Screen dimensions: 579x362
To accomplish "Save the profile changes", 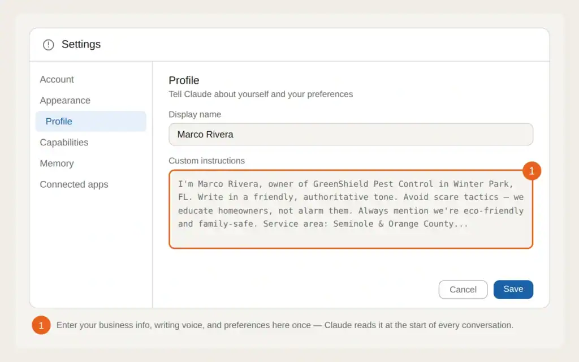I will click(513, 289).
